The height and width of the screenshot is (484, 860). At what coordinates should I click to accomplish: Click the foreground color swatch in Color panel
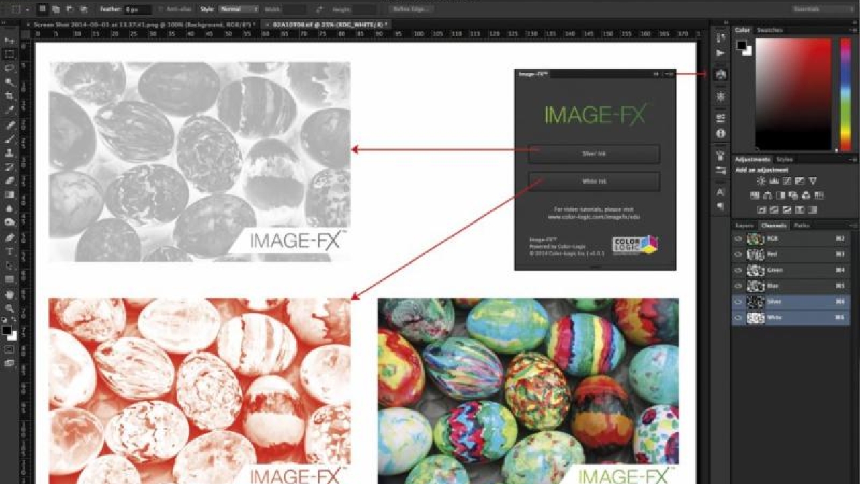pos(740,44)
